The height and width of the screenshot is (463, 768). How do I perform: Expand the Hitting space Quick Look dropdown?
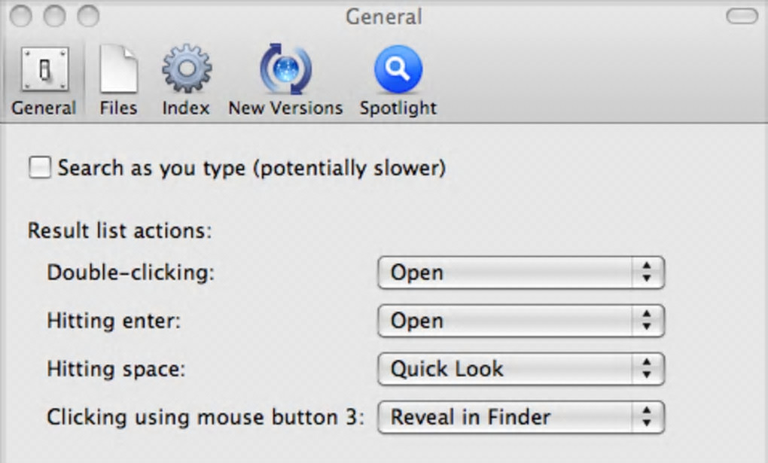point(520,369)
